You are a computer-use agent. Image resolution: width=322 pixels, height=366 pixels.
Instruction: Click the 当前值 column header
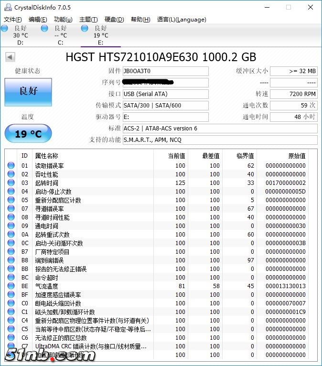tap(171, 156)
